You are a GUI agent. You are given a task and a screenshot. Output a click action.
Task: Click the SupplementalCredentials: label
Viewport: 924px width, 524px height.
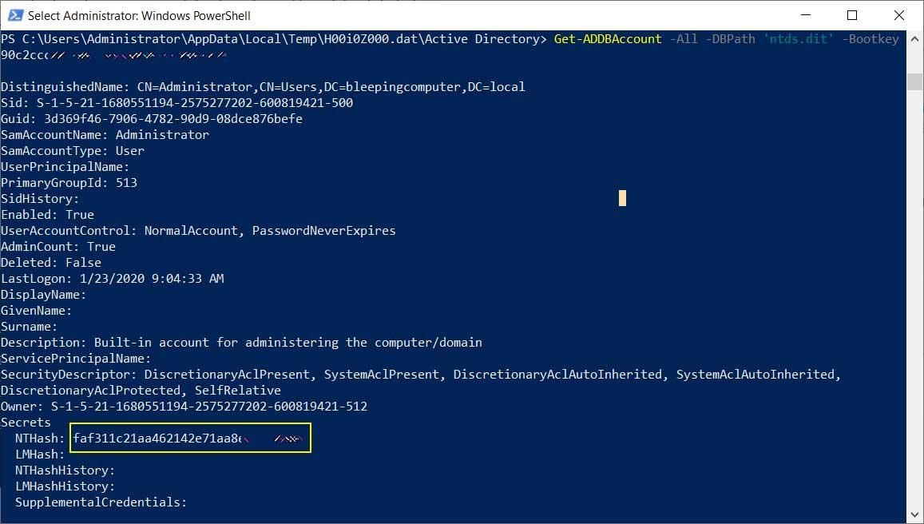pos(101,502)
